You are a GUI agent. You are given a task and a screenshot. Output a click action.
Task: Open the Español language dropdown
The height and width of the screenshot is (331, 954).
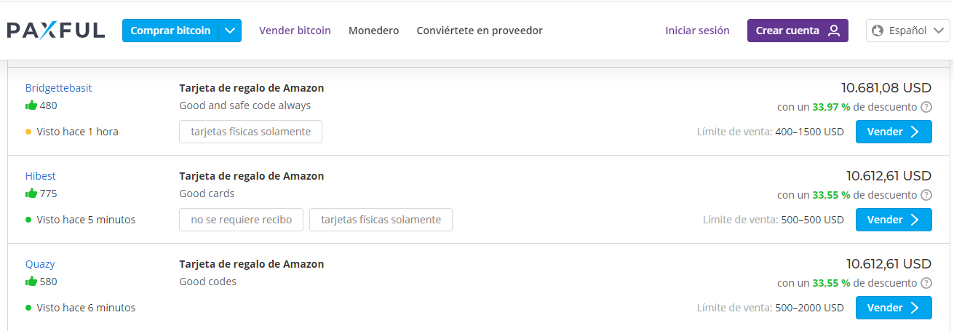point(907,31)
